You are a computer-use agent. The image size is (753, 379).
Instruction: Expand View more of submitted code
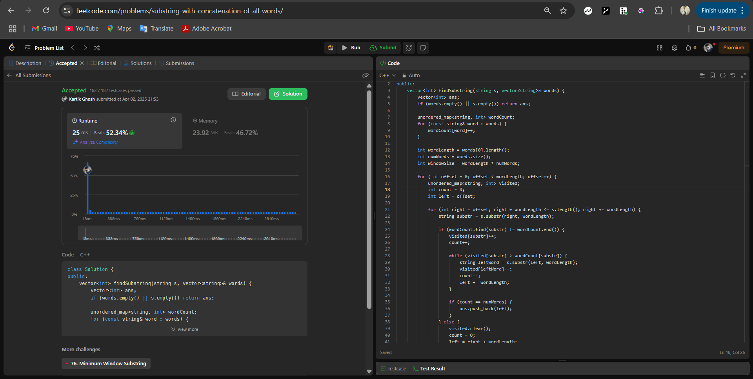[x=184, y=329]
